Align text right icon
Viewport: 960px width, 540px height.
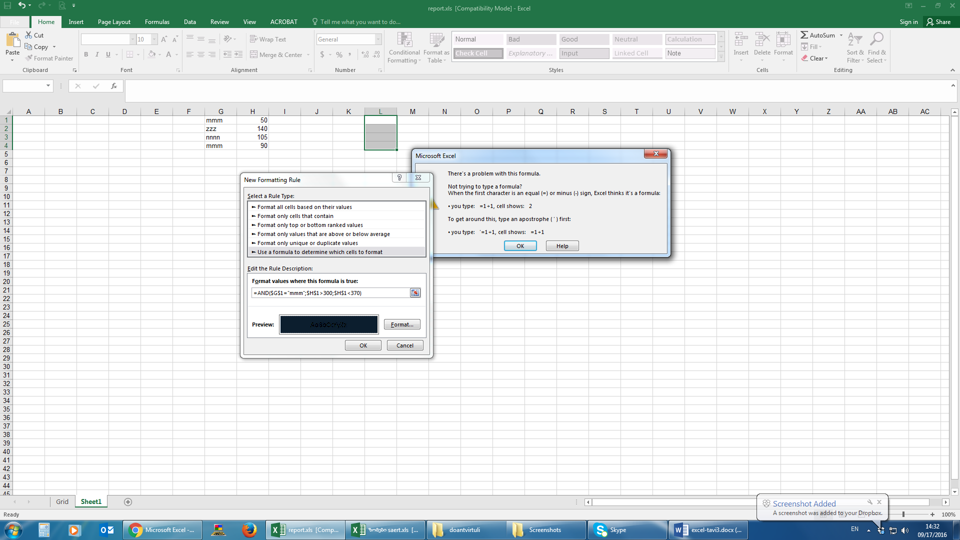point(212,54)
